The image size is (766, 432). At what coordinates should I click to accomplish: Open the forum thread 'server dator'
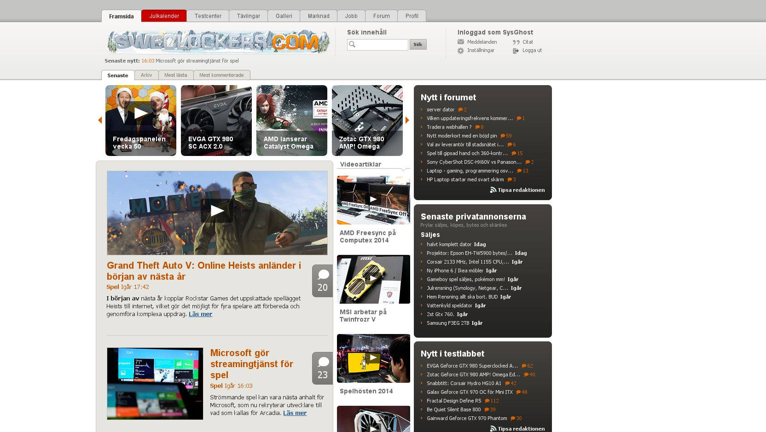click(440, 109)
